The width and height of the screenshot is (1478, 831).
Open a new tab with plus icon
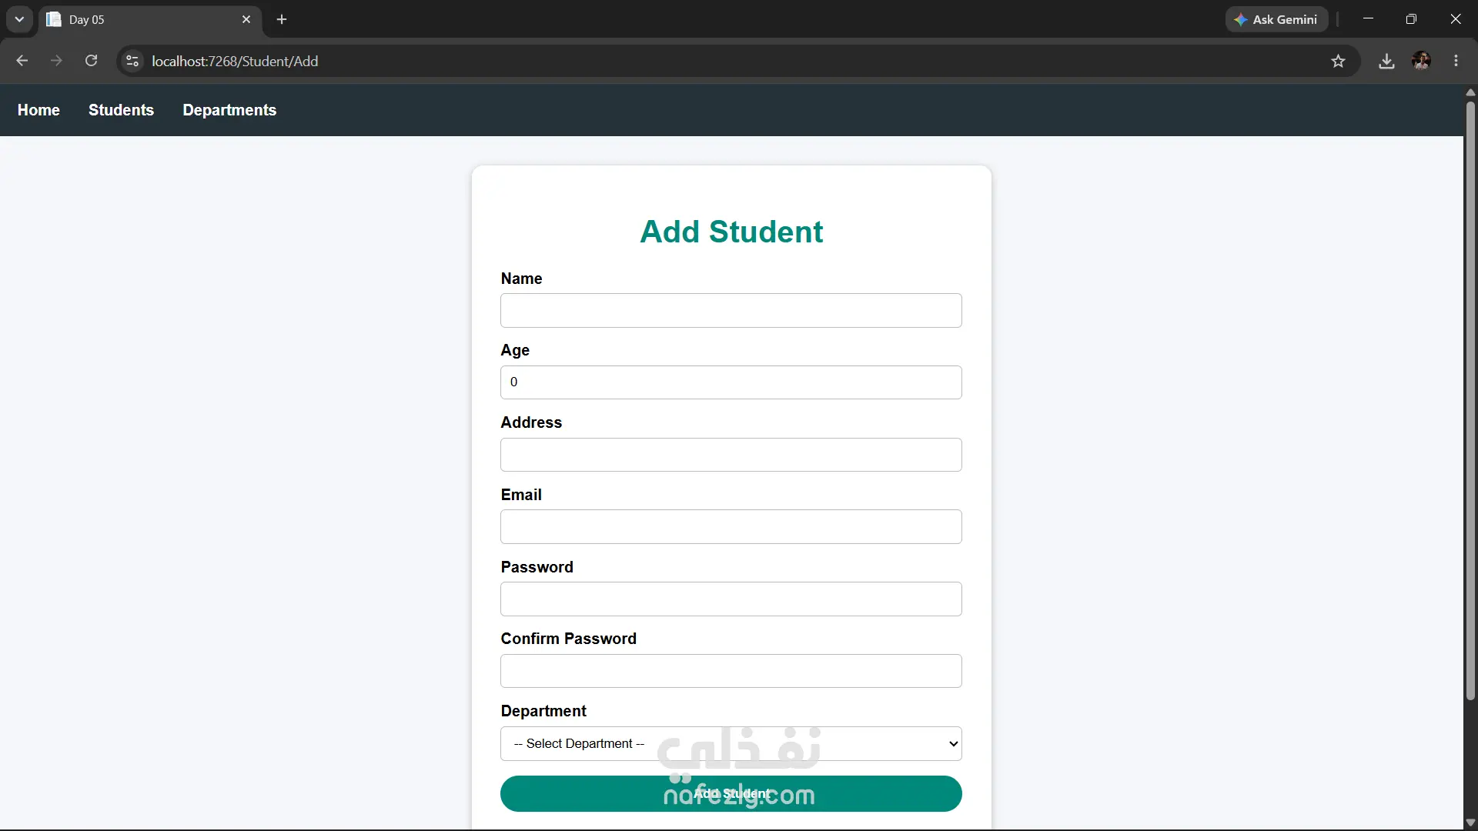point(282,19)
